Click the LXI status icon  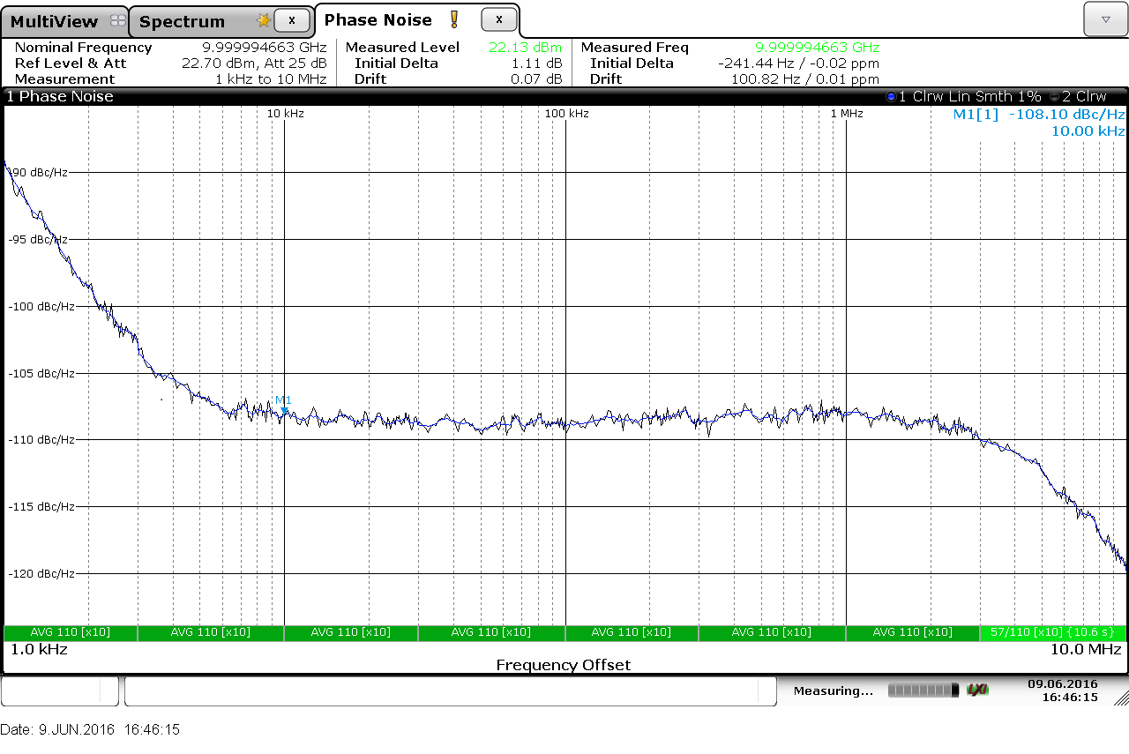(x=977, y=690)
